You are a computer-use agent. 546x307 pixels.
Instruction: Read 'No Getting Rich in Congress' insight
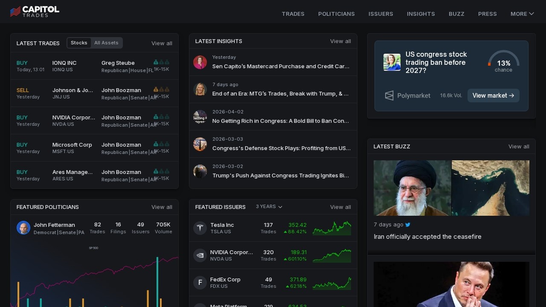pyautogui.click(x=281, y=121)
